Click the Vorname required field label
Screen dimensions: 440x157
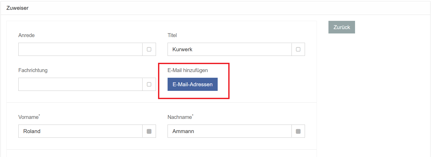tap(28, 117)
